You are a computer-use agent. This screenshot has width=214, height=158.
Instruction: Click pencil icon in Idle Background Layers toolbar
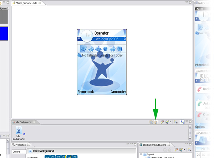180,150
